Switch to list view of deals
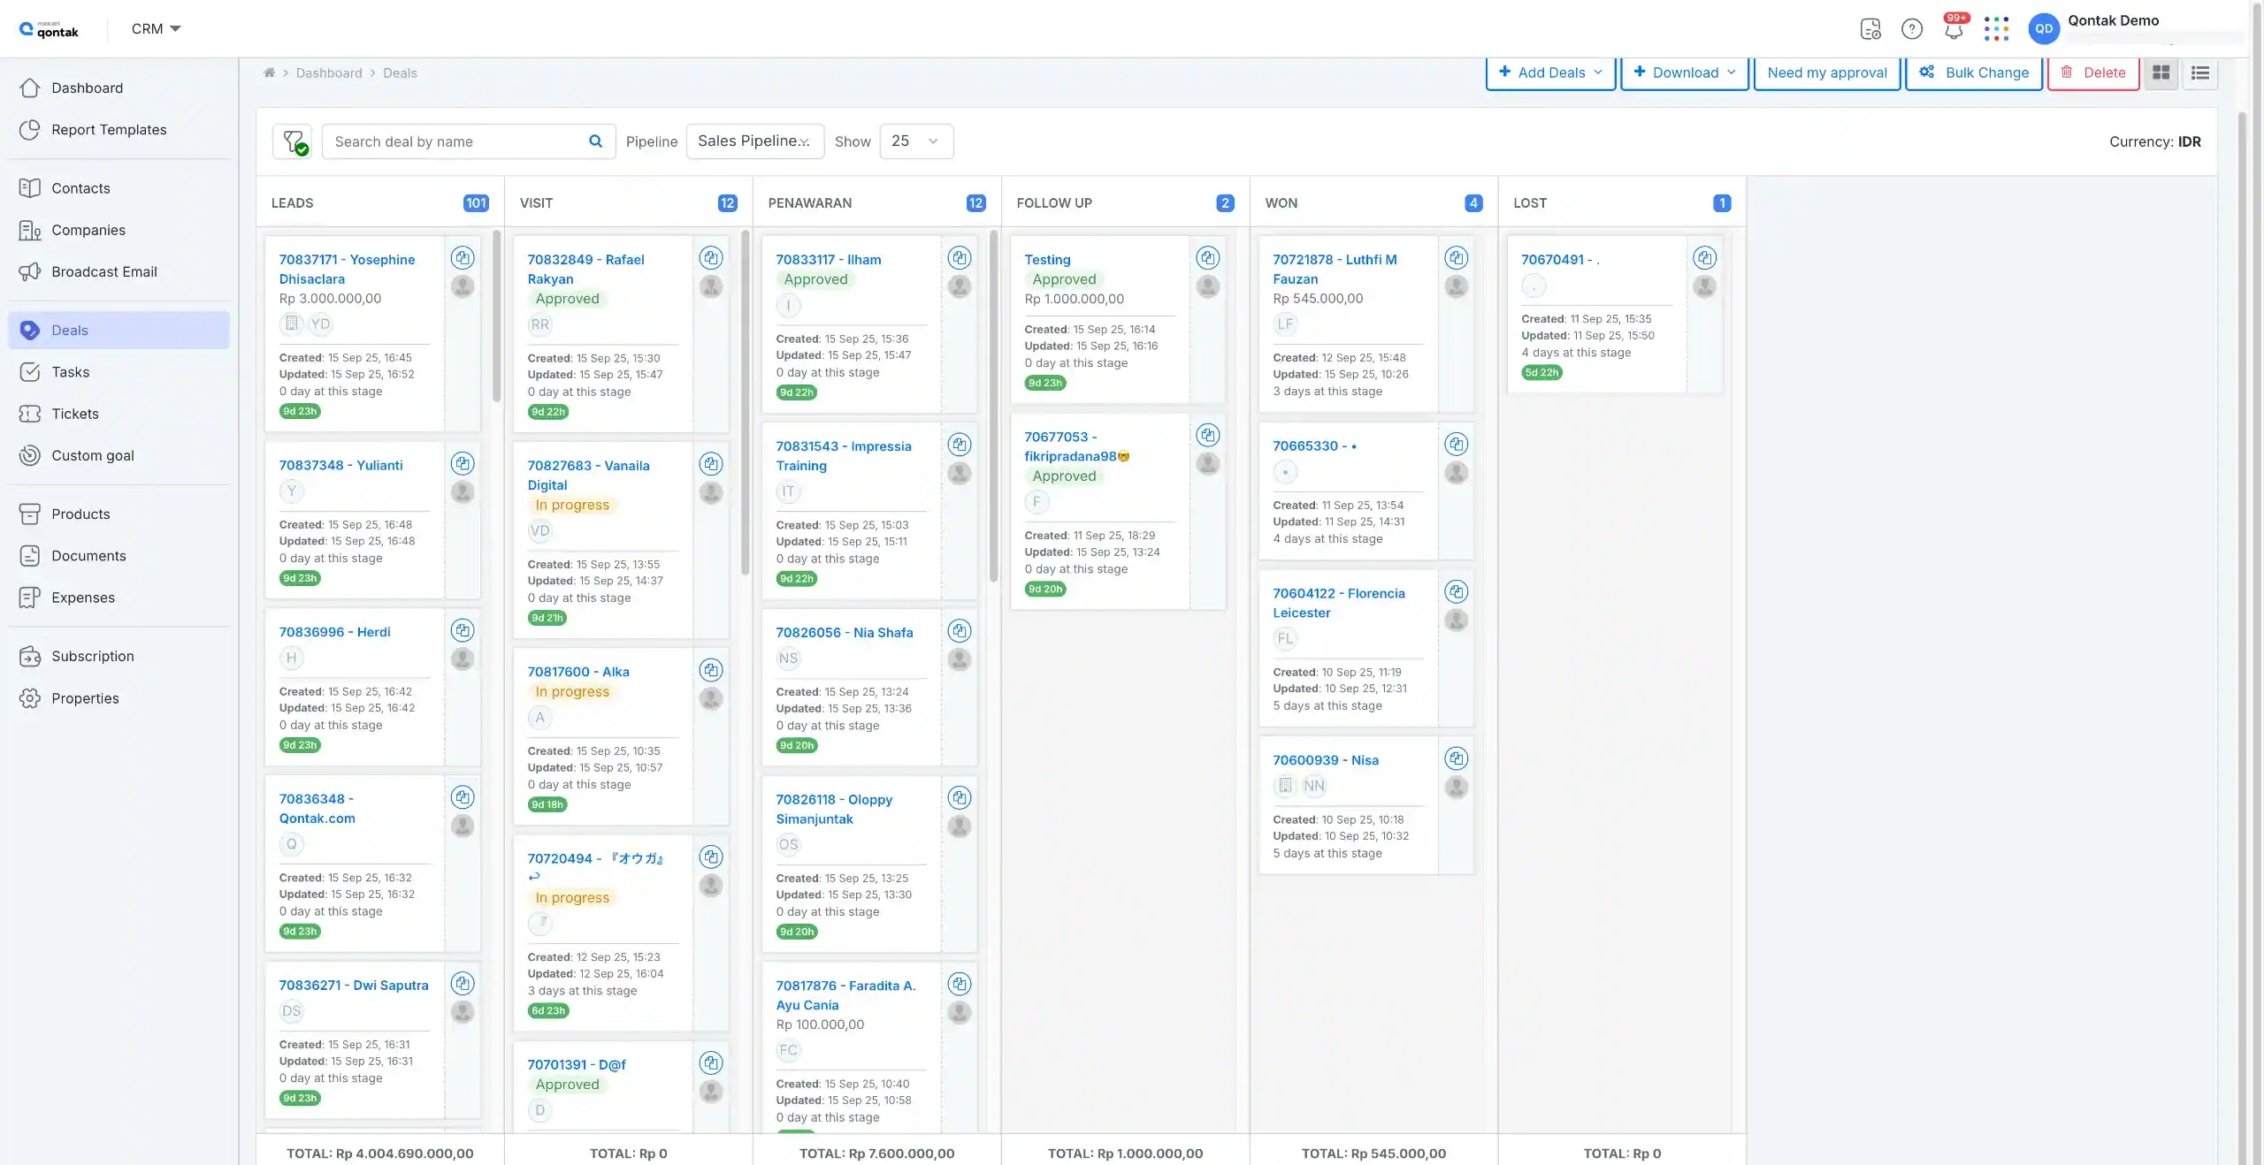 (2200, 73)
